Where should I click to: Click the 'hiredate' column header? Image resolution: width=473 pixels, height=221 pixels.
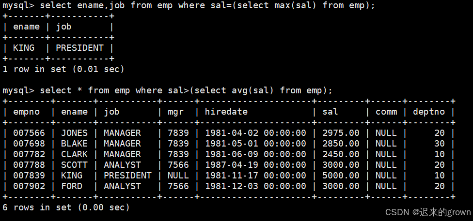click(x=226, y=112)
